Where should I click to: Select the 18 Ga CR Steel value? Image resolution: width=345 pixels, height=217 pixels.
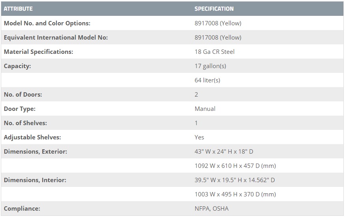pyautogui.click(x=215, y=51)
